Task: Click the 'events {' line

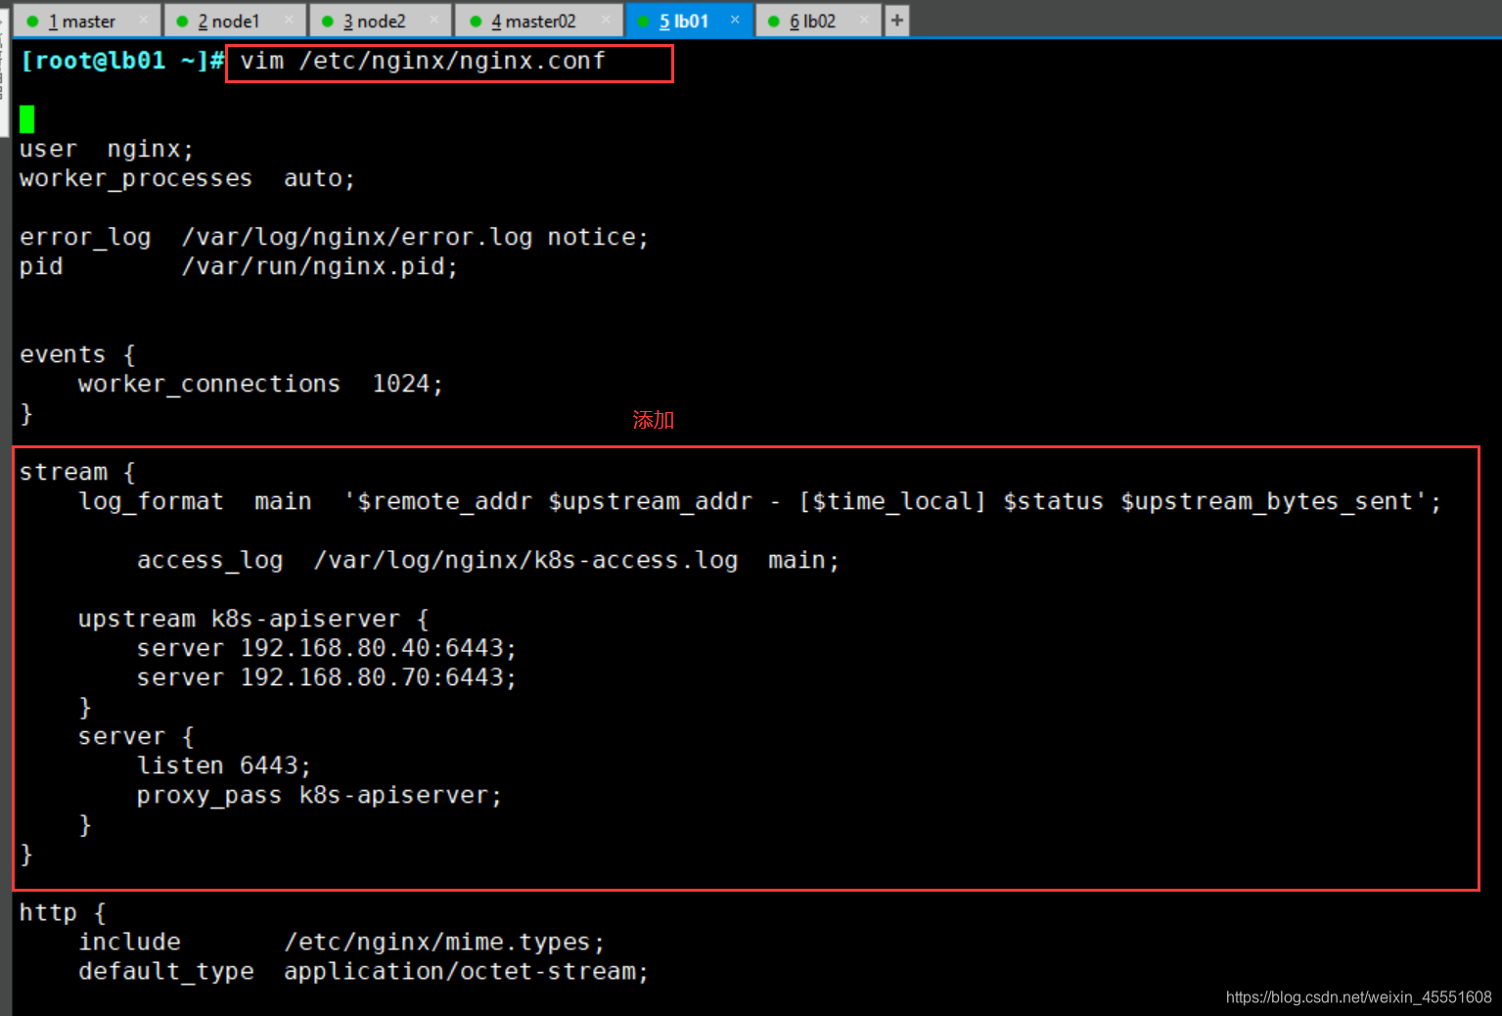Action: 77,355
